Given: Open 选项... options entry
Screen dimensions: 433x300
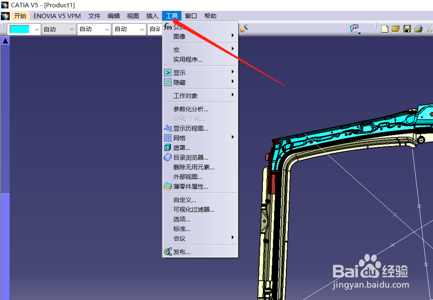Looking at the screenshot, I should tap(200, 219).
